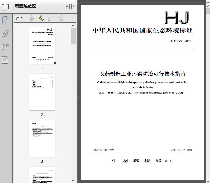
Task: Click the delete pages icon
Action: coord(30,18)
